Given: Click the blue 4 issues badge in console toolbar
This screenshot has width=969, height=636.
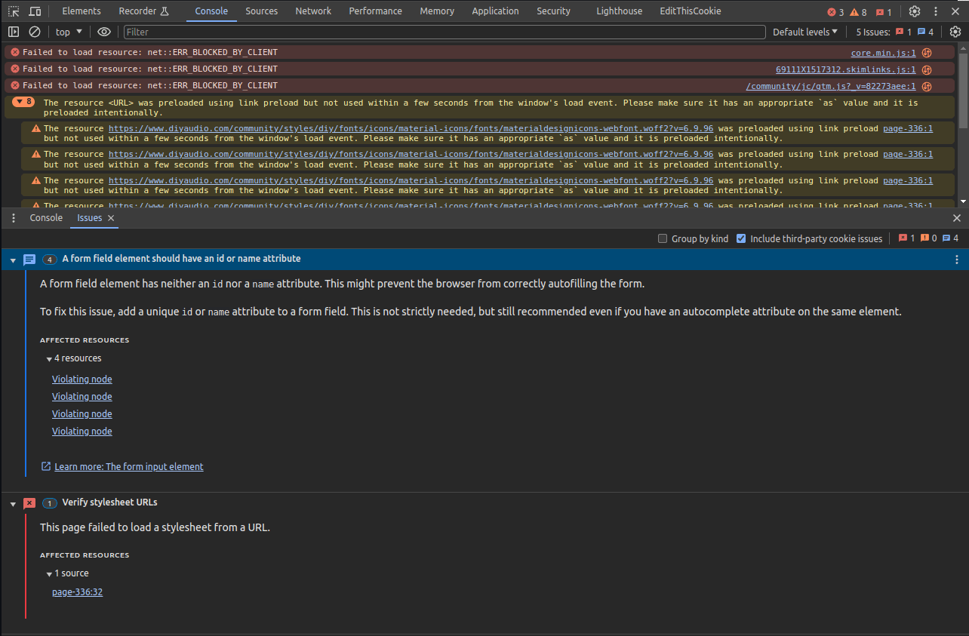Looking at the screenshot, I should click(x=925, y=32).
